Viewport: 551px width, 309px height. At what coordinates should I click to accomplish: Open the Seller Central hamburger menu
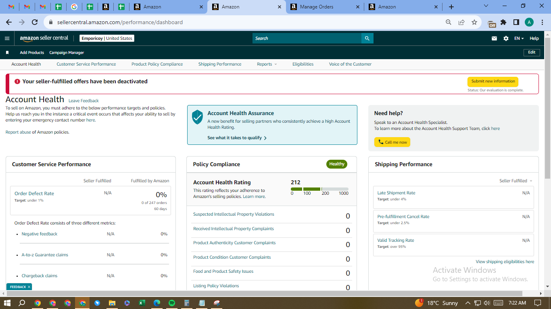(7, 39)
